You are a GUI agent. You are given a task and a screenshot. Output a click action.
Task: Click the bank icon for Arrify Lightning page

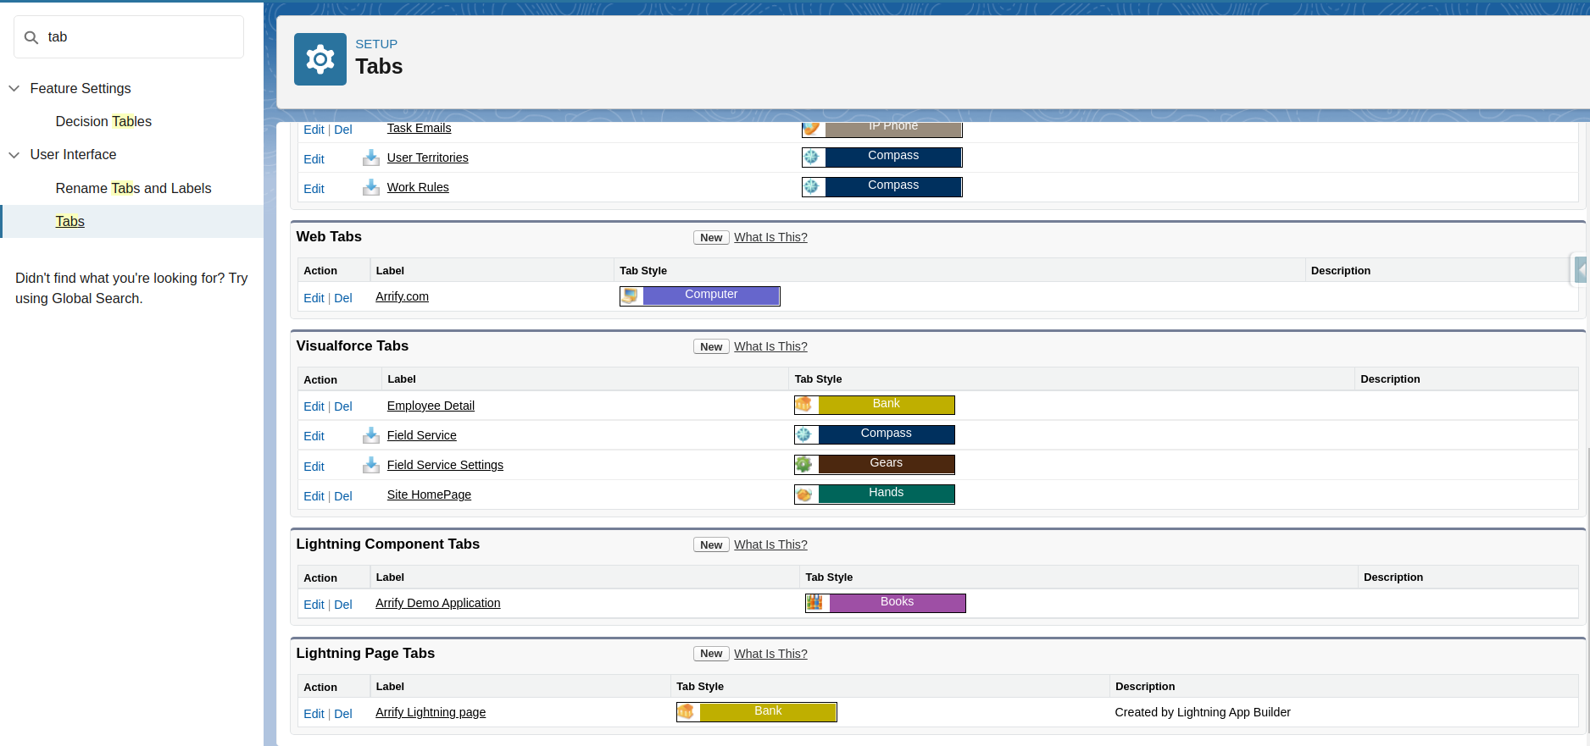(687, 712)
